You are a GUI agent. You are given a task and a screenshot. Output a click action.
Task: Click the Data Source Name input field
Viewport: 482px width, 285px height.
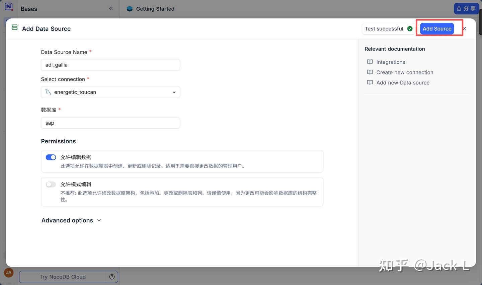click(110, 65)
